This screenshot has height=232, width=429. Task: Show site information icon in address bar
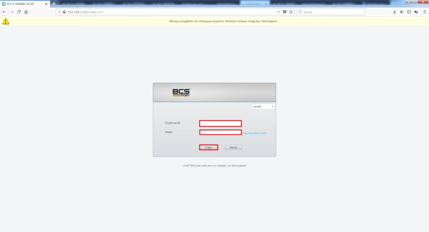point(59,12)
